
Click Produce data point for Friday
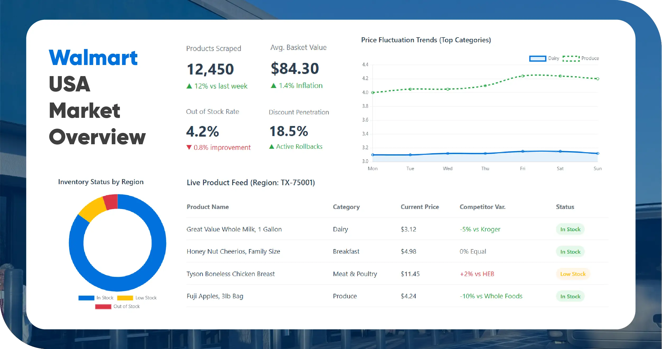click(x=523, y=76)
